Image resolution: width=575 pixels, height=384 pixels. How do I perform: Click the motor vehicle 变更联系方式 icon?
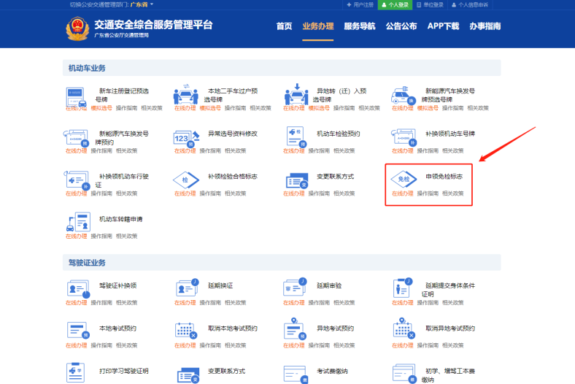297,181
